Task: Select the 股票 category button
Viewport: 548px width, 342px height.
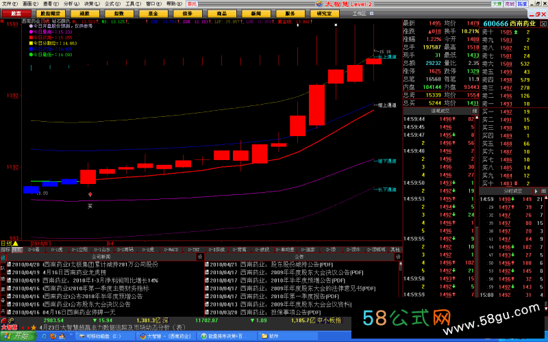Action: pyautogui.click(x=16, y=14)
